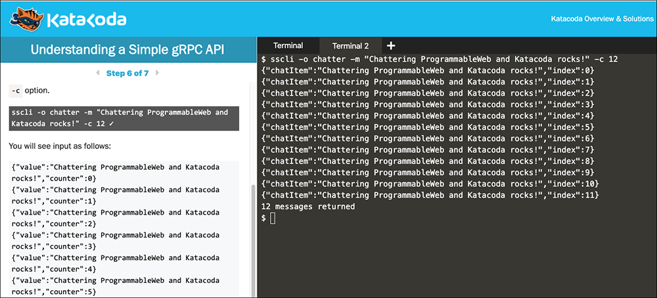
Task: Click terminal output line with "index":3
Action: coord(428,104)
